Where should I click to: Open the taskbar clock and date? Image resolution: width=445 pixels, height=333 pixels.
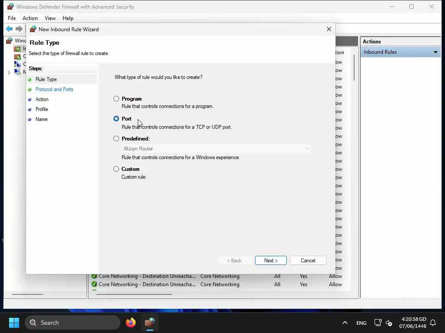[413, 323]
